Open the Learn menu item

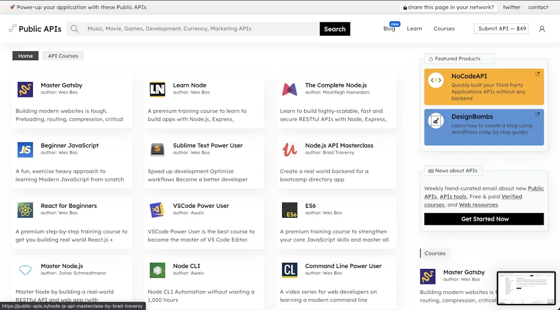click(415, 28)
